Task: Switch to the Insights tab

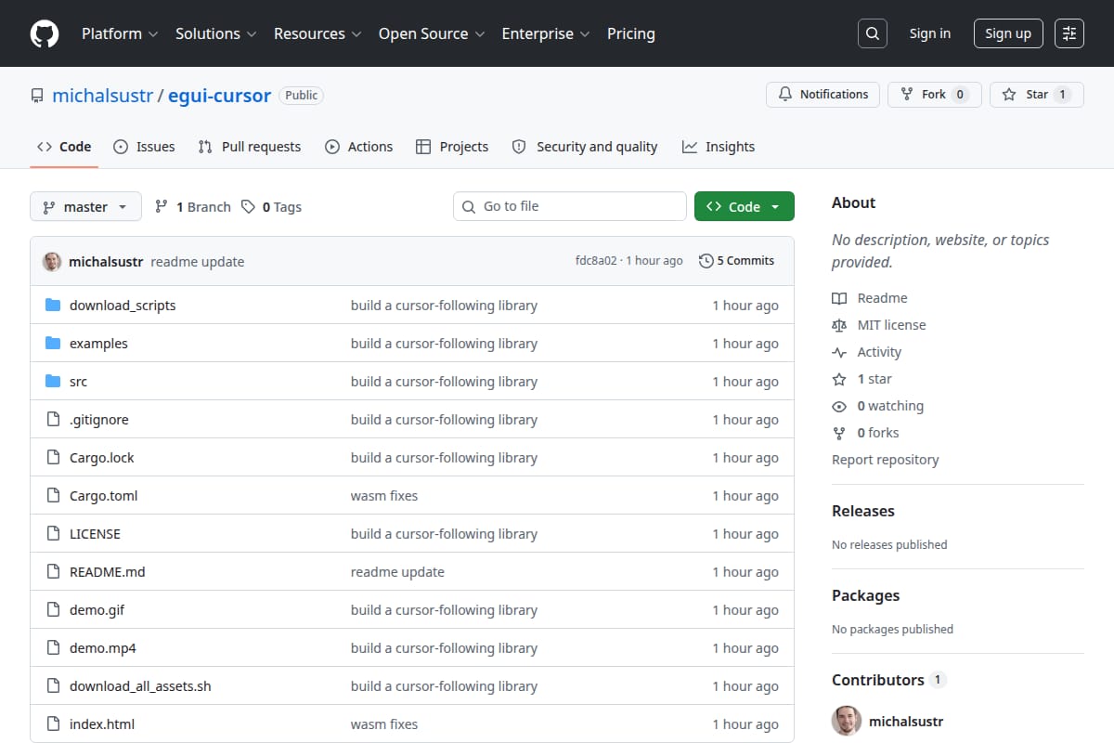Action: 719,147
